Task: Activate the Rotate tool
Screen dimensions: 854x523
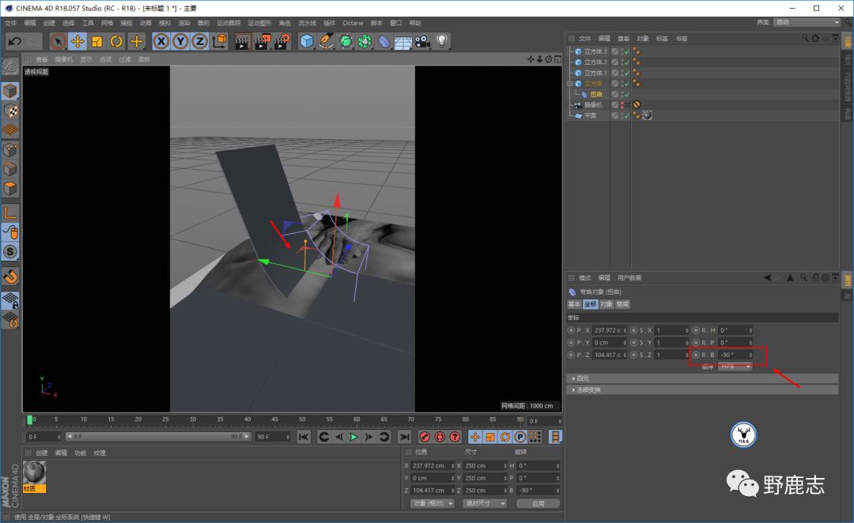Action: click(x=116, y=41)
